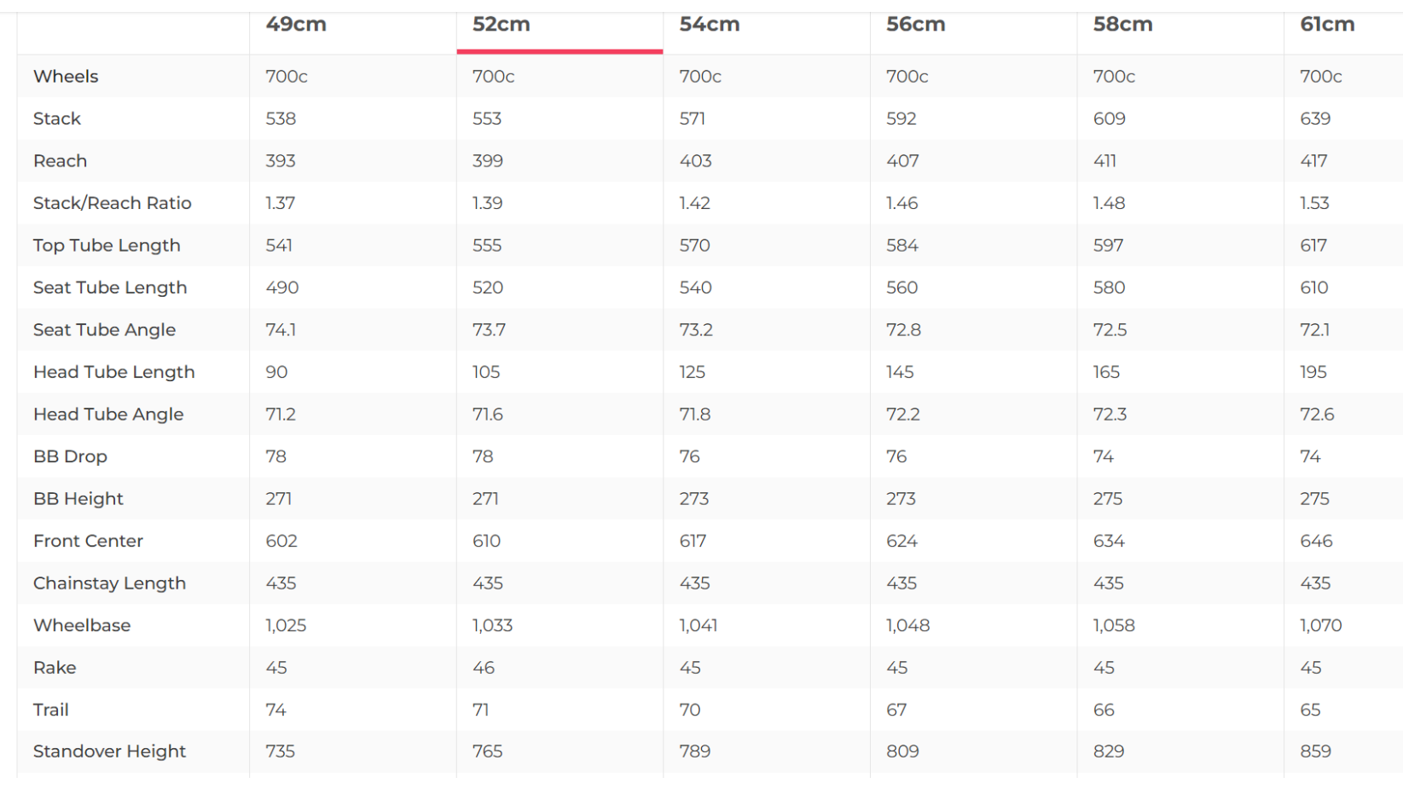The width and height of the screenshot is (1403, 789).
Task: Select the Top Tube Length label
Action: pos(107,246)
